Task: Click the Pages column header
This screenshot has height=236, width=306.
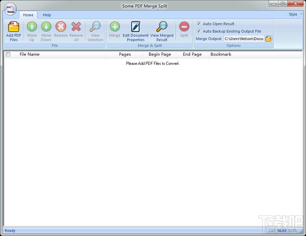Action: click(125, 54)
